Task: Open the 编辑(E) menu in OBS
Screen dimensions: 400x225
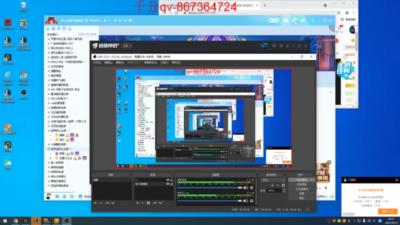Action: point(108,62)
